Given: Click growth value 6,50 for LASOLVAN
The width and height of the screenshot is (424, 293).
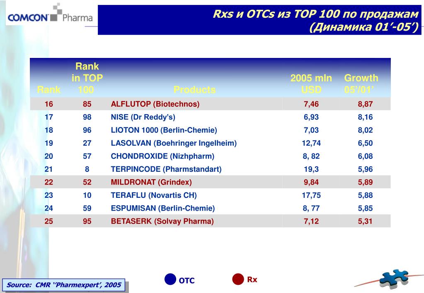Looking at the screenshot, I should click(365, 143).
